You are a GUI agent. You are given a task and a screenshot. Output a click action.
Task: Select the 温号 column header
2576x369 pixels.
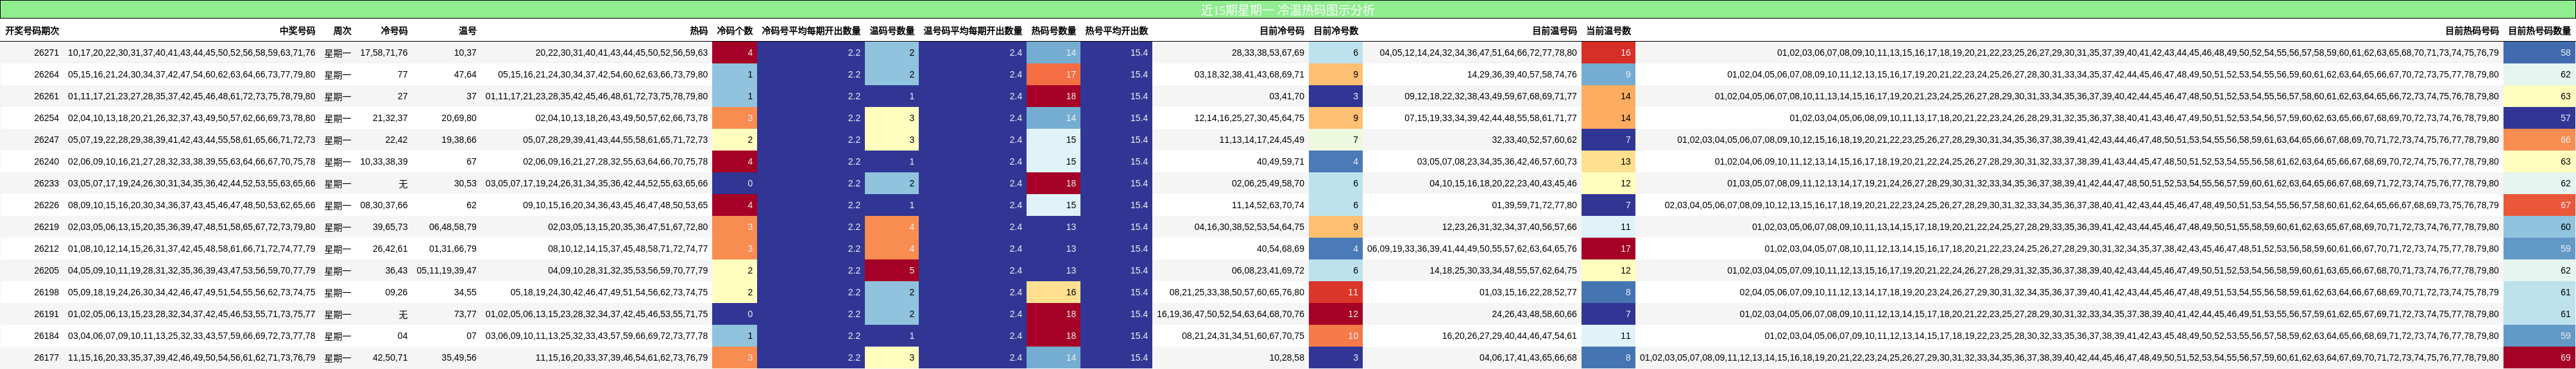coord(467,31)
